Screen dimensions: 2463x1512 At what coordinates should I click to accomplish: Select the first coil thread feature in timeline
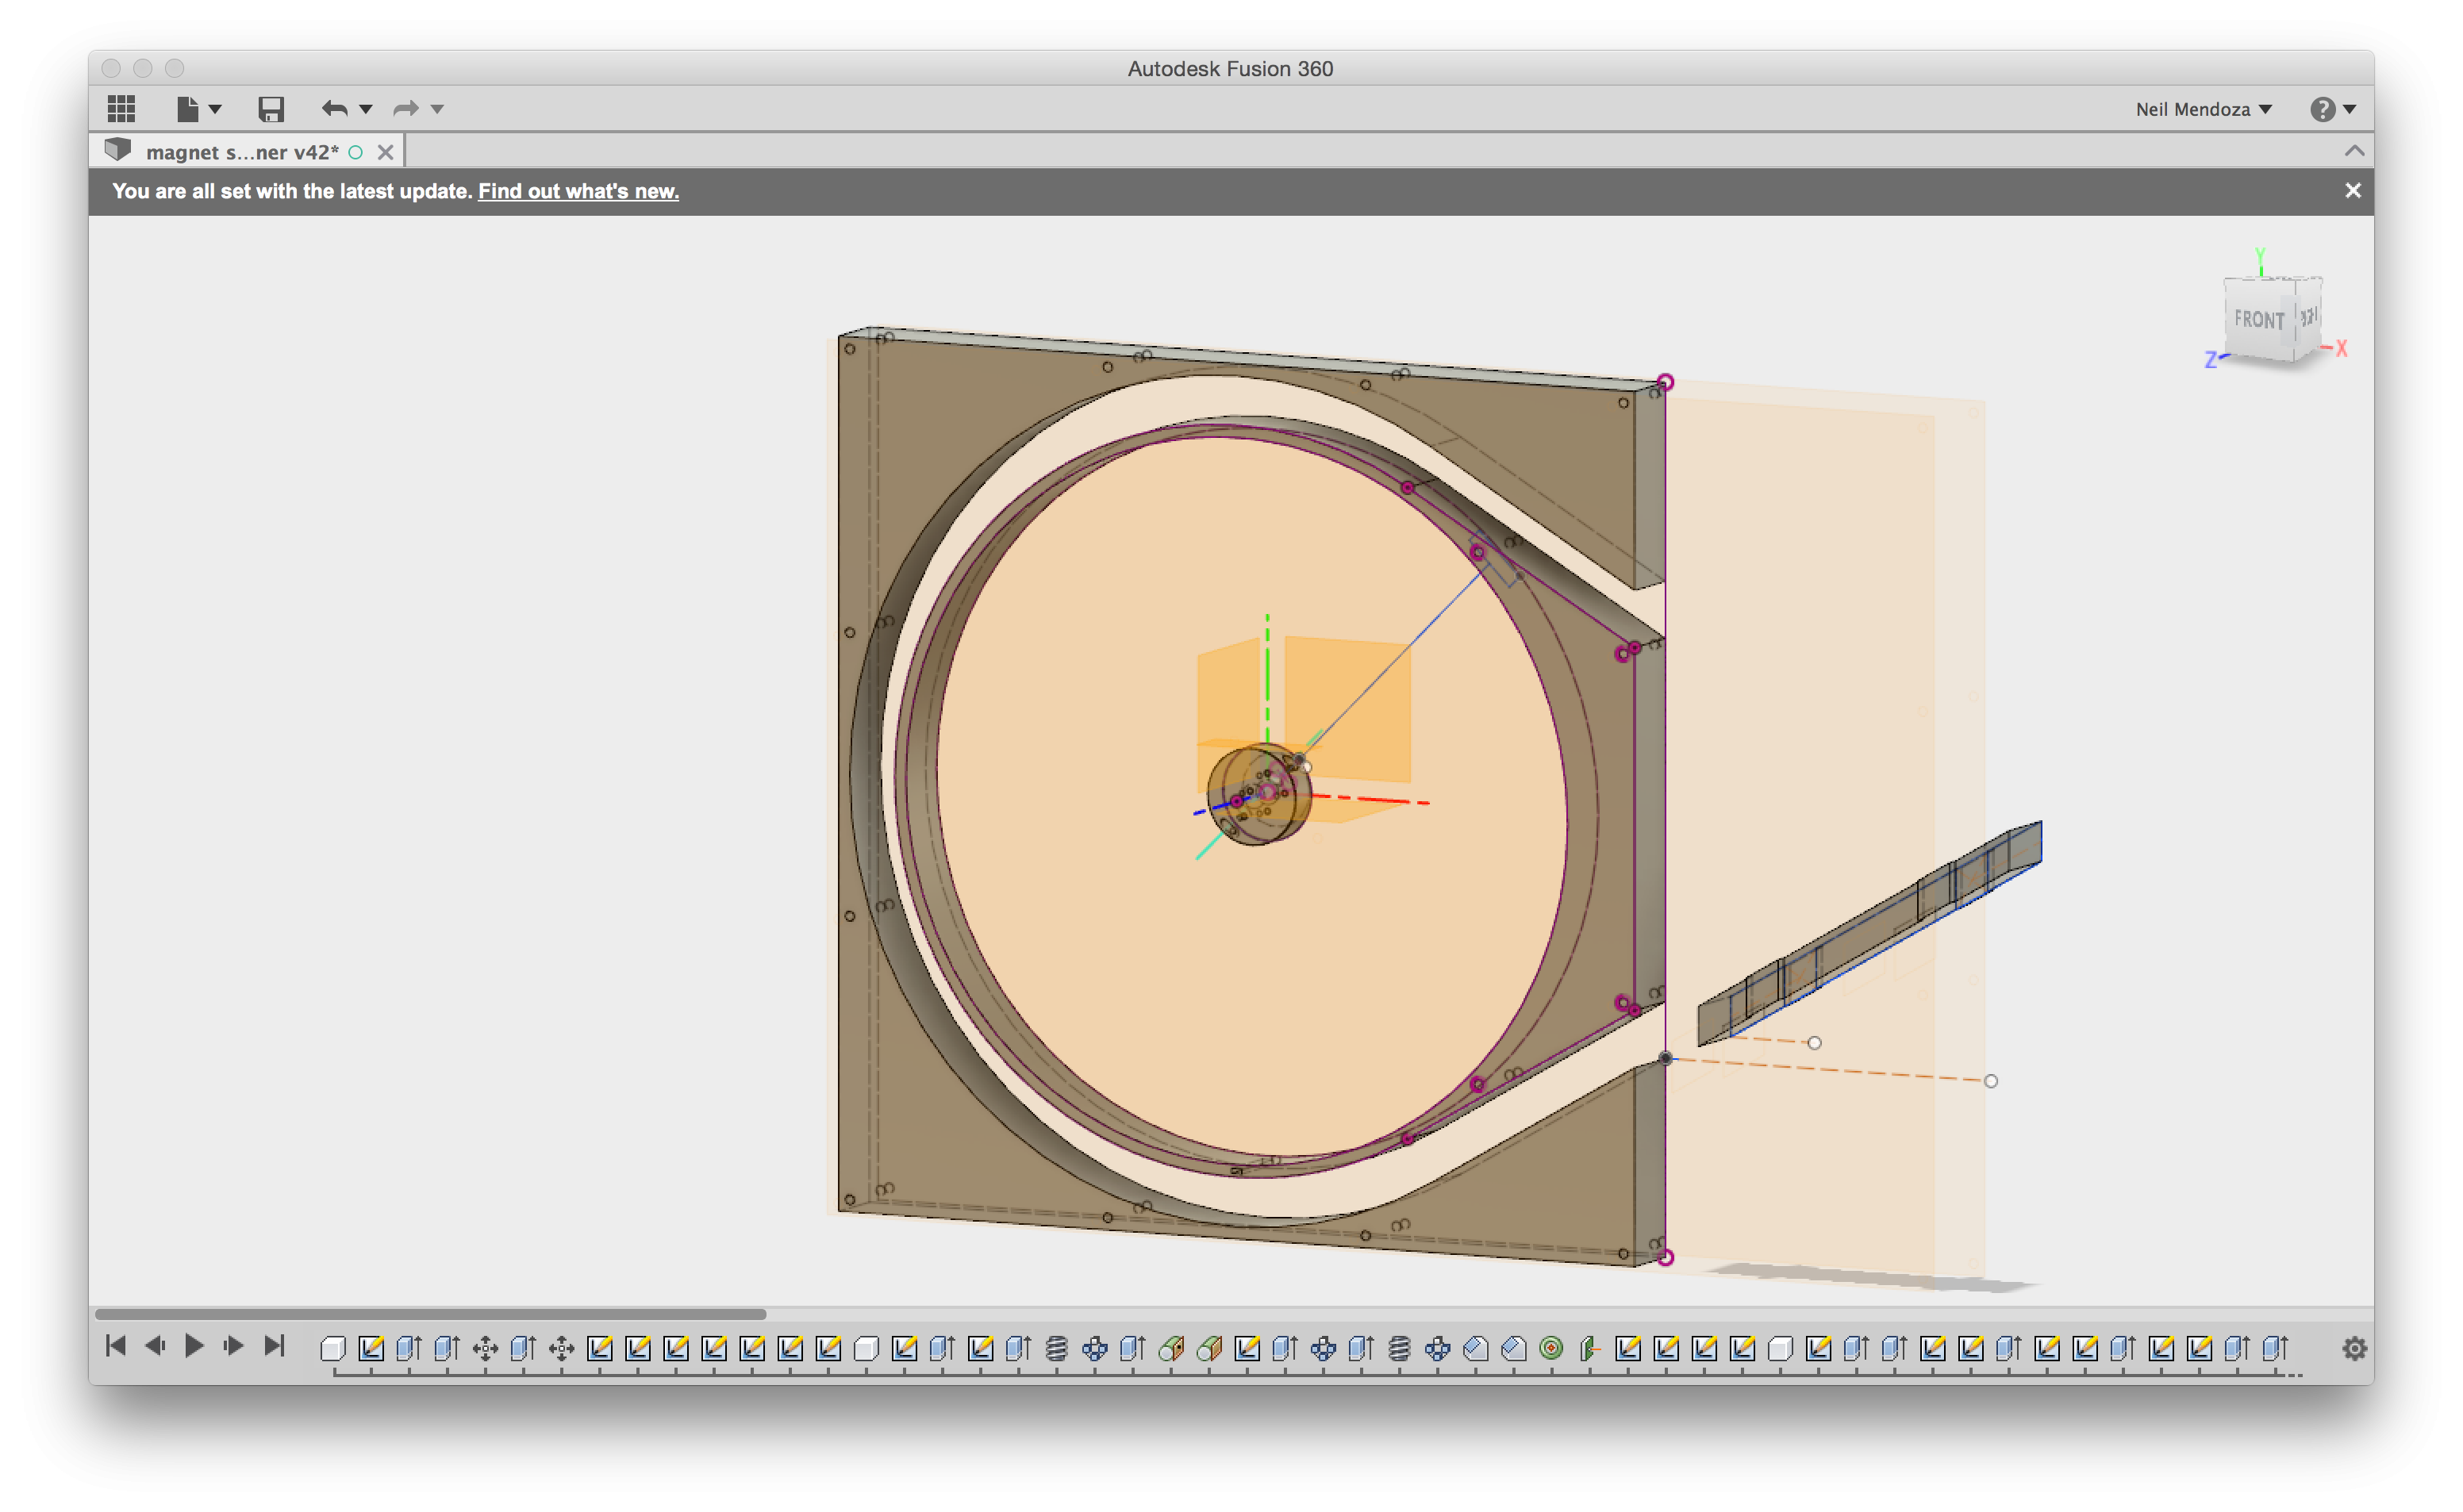(1056, 1349)
